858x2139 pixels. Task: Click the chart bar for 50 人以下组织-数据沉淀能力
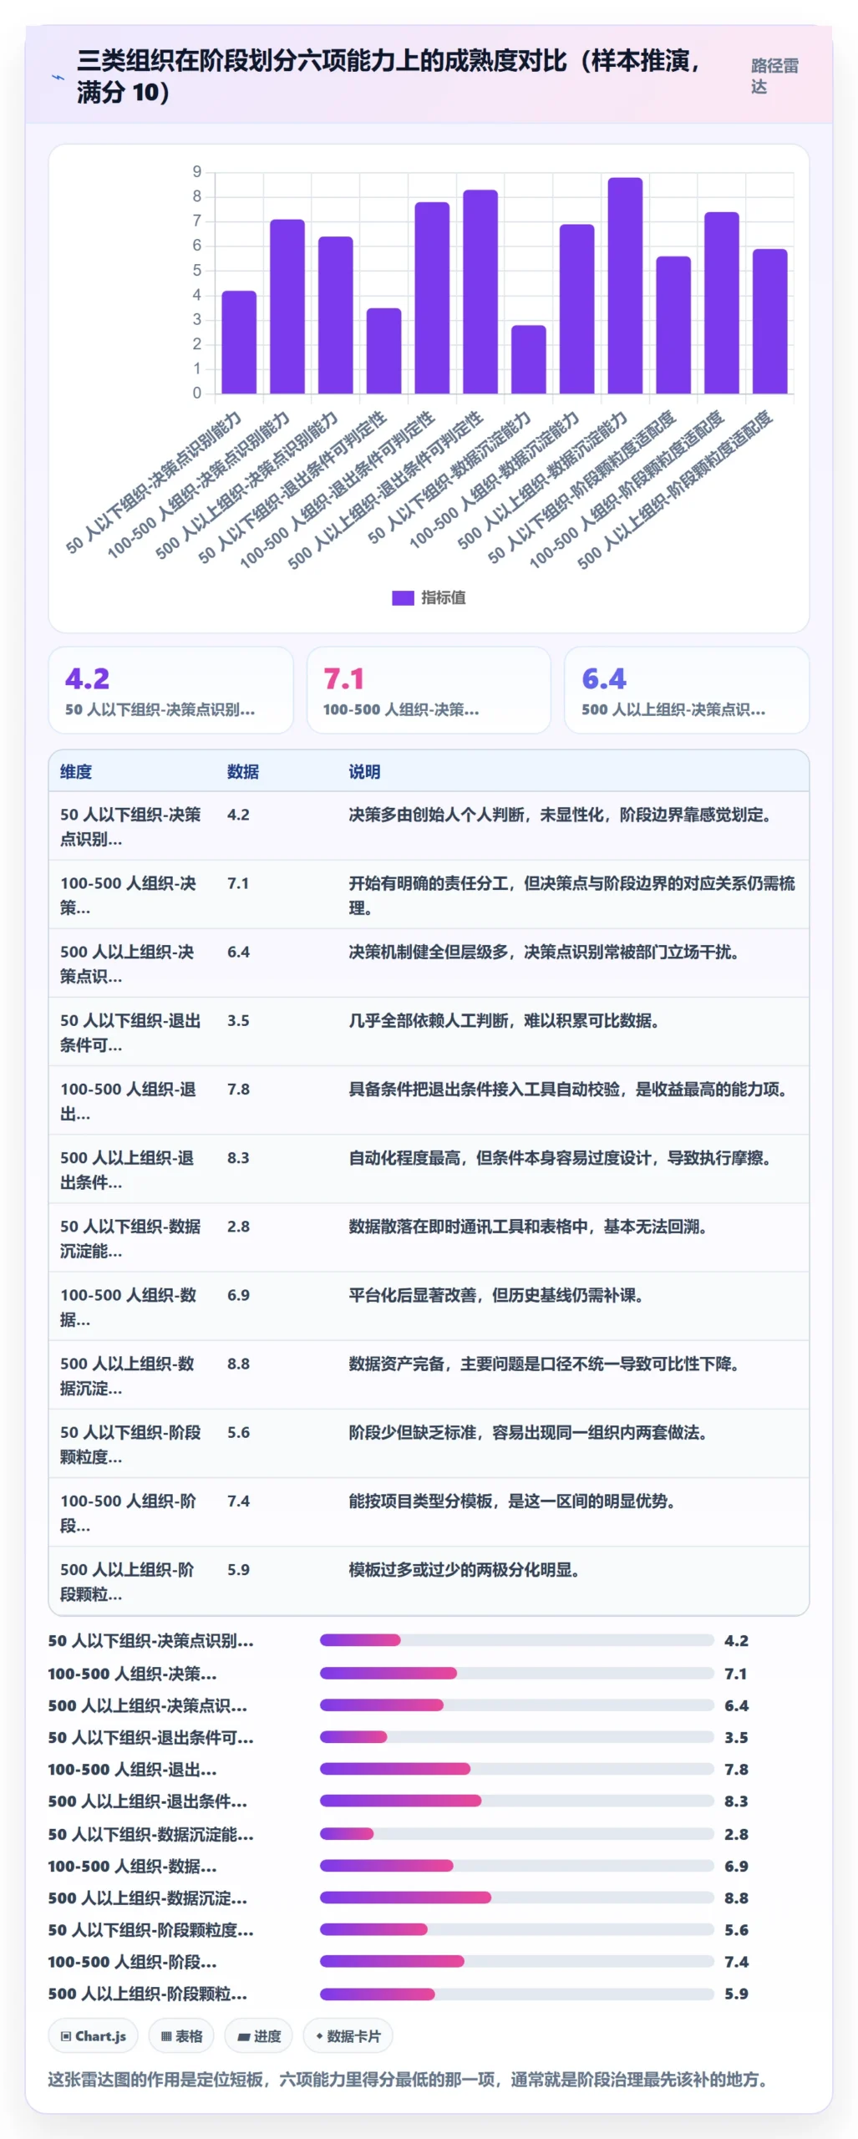[x=529, y=359]
